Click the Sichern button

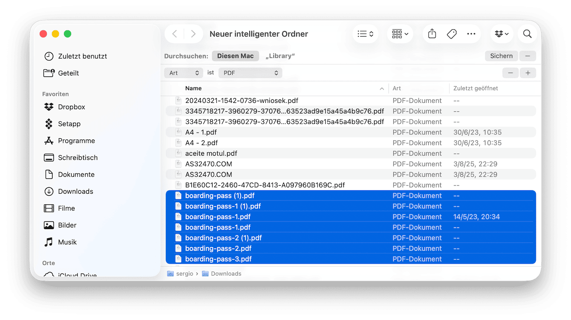point(501,56)
